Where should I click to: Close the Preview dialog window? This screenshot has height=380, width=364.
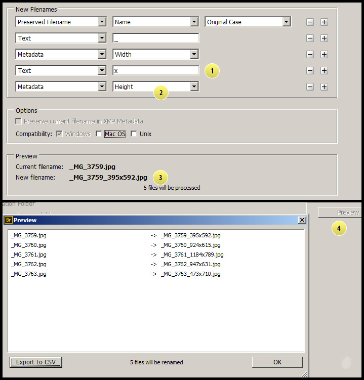(302, 220)
